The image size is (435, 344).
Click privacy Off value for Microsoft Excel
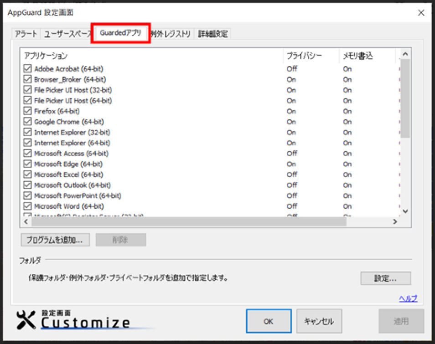[x=292, y=175]
